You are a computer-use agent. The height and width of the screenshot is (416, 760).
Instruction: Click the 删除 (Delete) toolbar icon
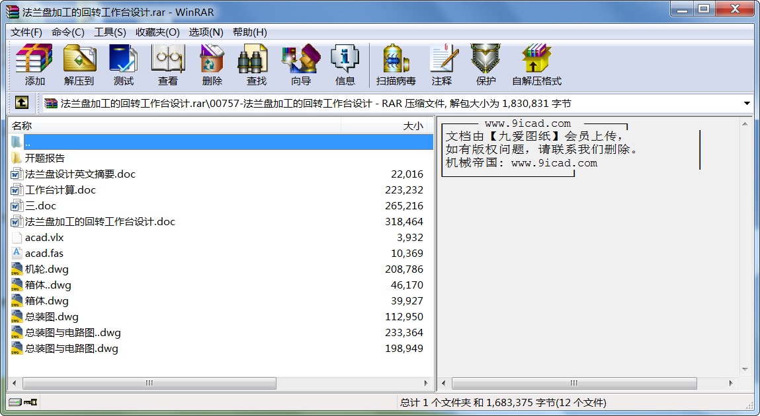click(212, 65)
